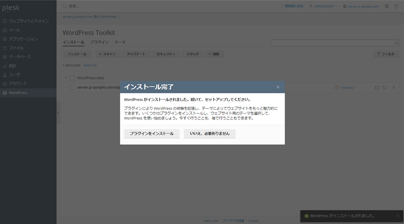The width and height of the screenshot is (404, 224).
Task: Tick the server.p-sample.com site checkbox
Action: [x=72, y=87]
